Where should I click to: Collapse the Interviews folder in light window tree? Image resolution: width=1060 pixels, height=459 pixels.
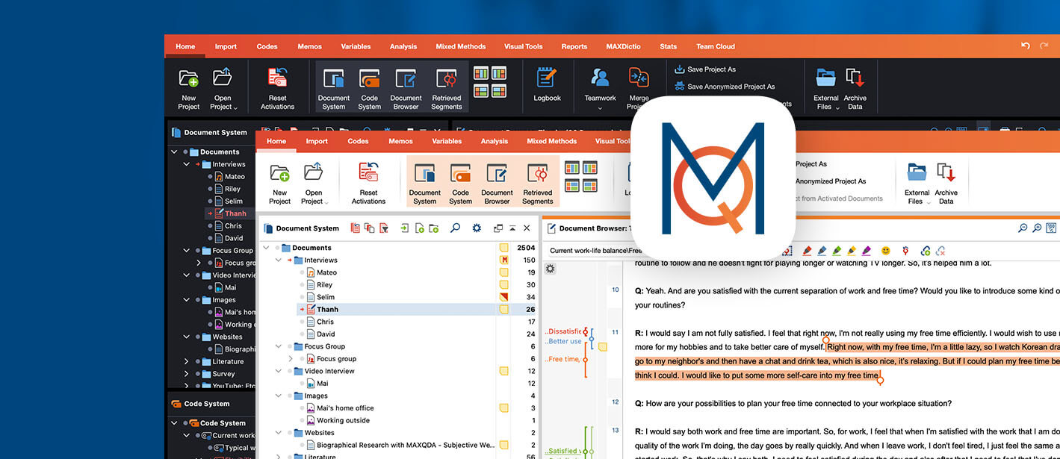click(x=279, y=260)
